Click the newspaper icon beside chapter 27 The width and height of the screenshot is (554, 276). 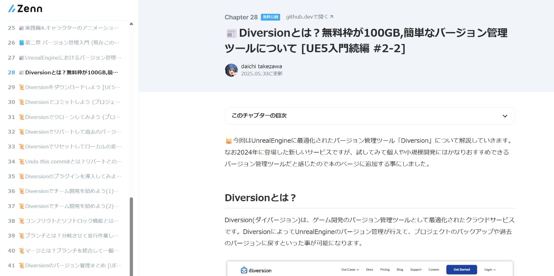click(21, 58)
